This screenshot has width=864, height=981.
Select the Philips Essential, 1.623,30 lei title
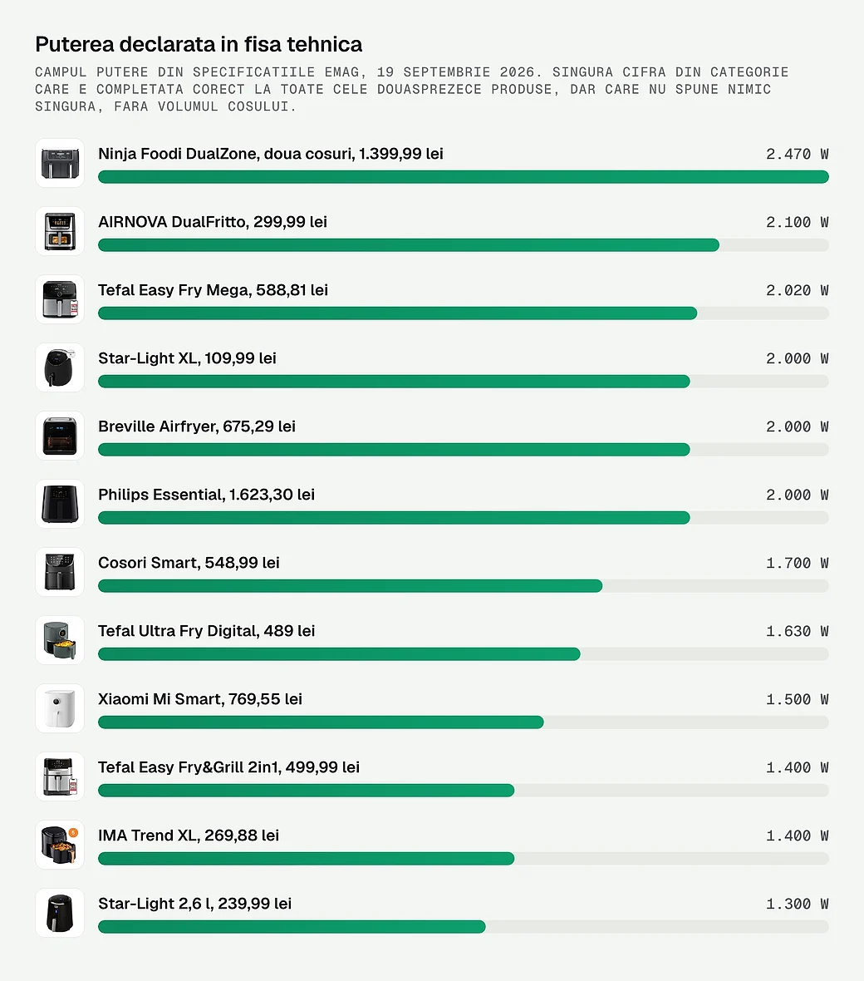(206, 495)
